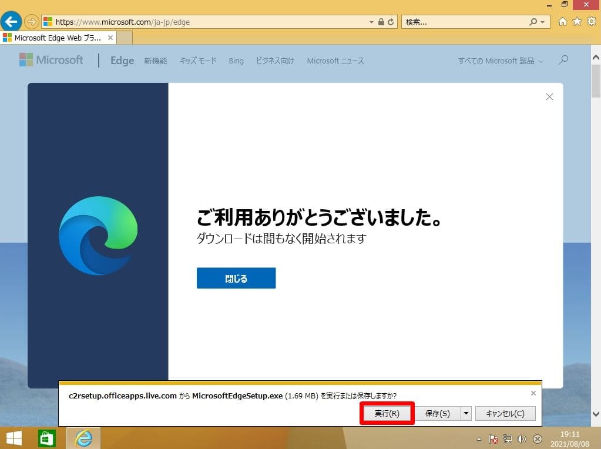601x449 pixels.
Task: Click the Edge logo image
Action: (x=98, y=236)
